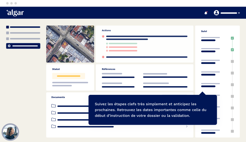Click the bottom-right reference value in Références
Screen dimensions: 246x142
click(x=165, y=87)
